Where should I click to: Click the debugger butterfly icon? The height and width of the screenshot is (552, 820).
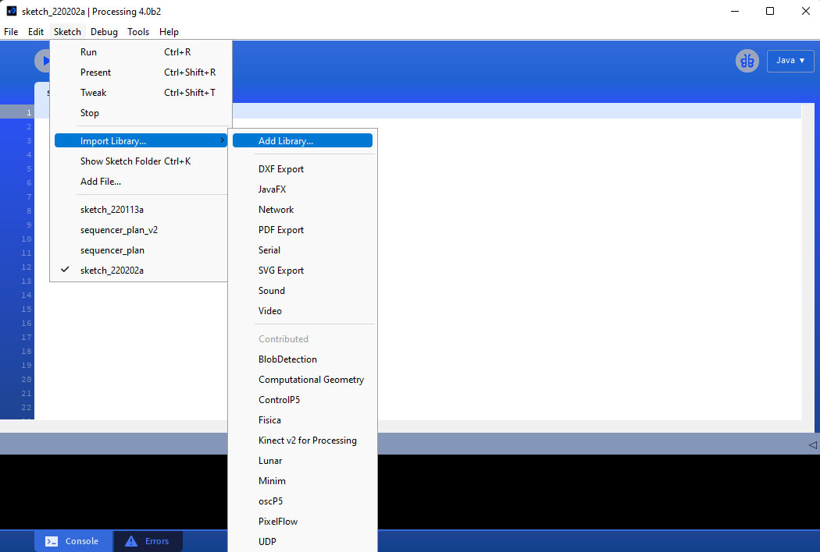coord(747,61)
